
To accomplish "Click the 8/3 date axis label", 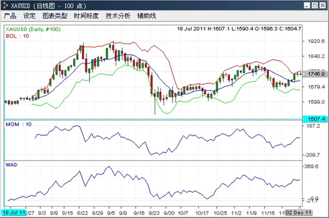I will pos(42,213).
